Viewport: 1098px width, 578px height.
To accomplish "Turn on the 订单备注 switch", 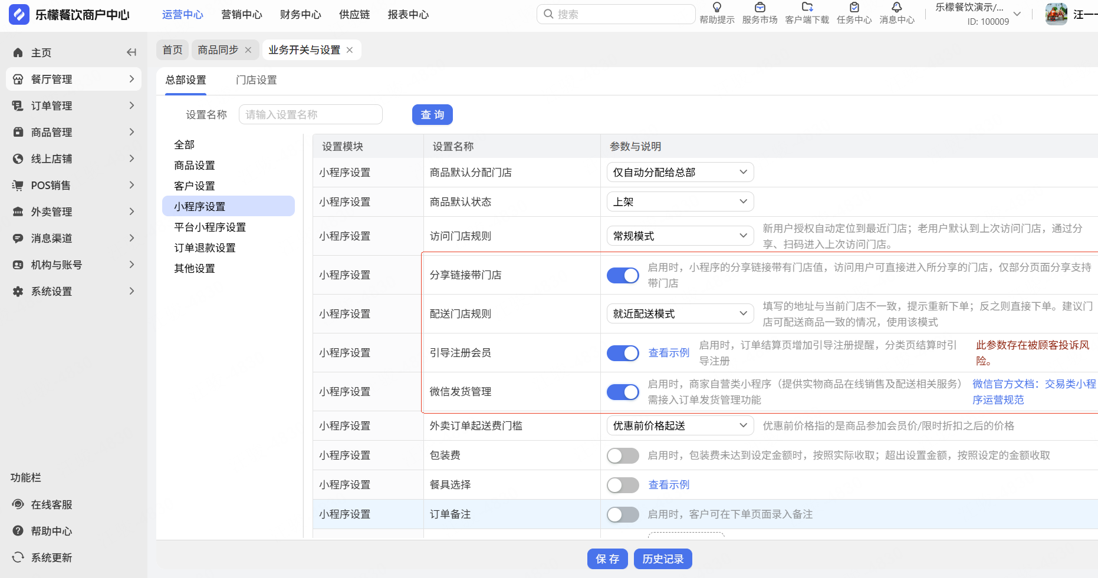I will click(x=623, y=514).
